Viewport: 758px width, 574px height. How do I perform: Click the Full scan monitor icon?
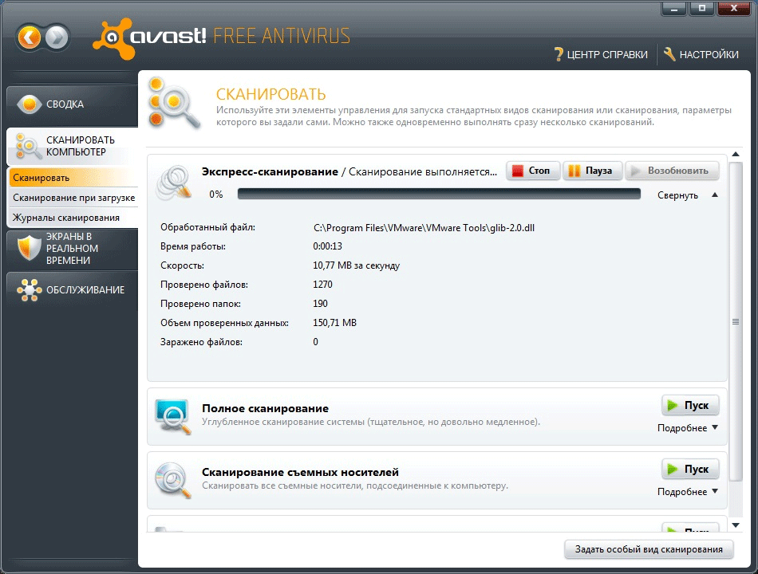(x=172, y=415)
